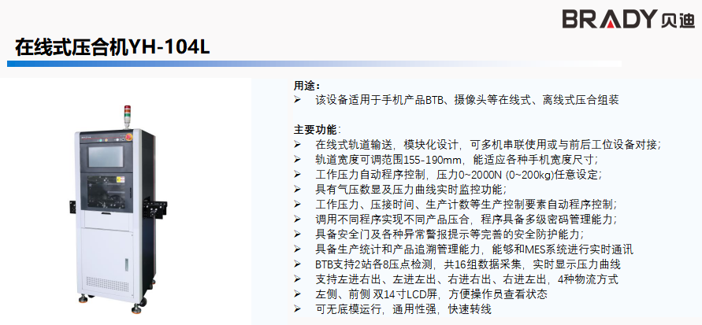This screenshot has height=325, width=702.
Task: Click the line 工作压力自动程序控制，压力0~2000N
Action: [459, 175]
